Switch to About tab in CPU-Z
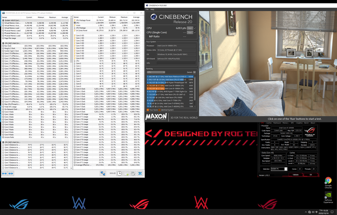337x215 pixels. [x=313, y=123]
